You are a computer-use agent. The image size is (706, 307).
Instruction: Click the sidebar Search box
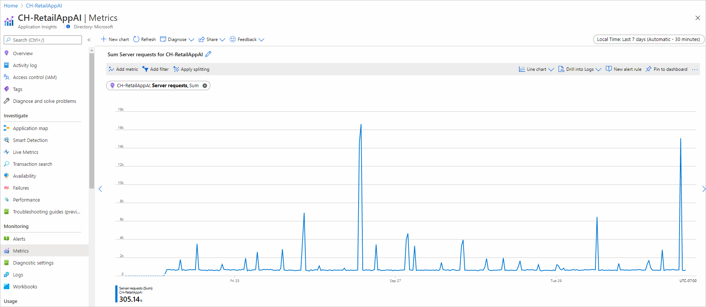coord(43,40)
